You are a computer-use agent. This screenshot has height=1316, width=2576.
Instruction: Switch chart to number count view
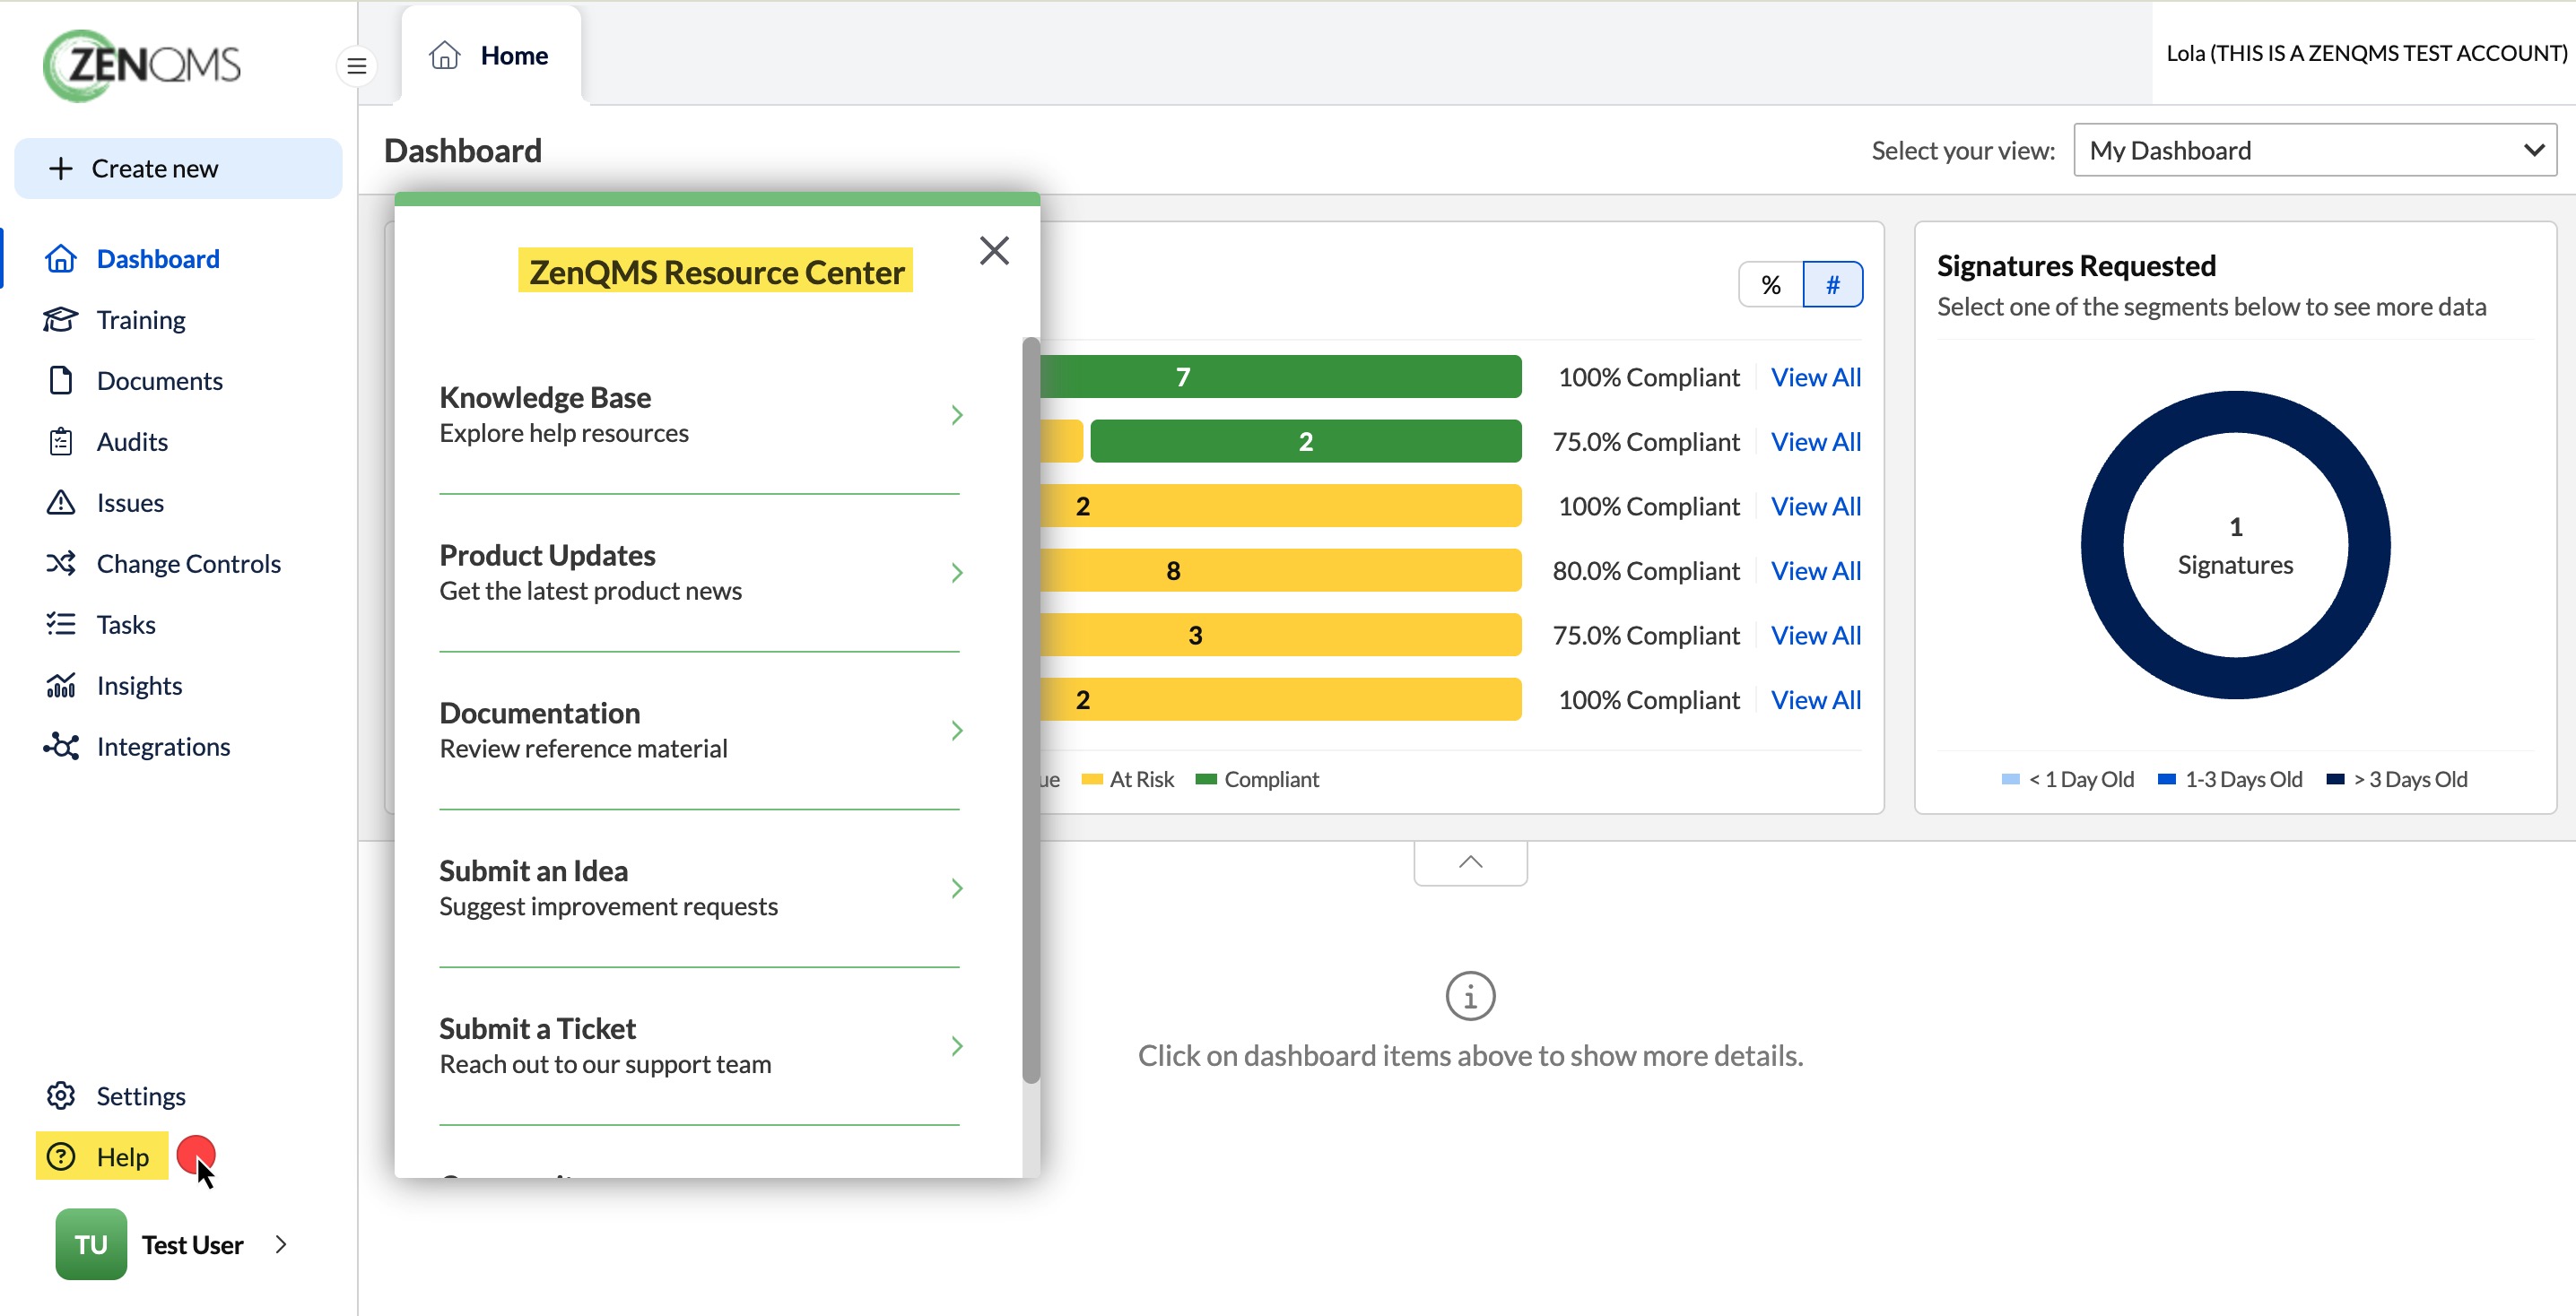click(x=1832, y=285)
